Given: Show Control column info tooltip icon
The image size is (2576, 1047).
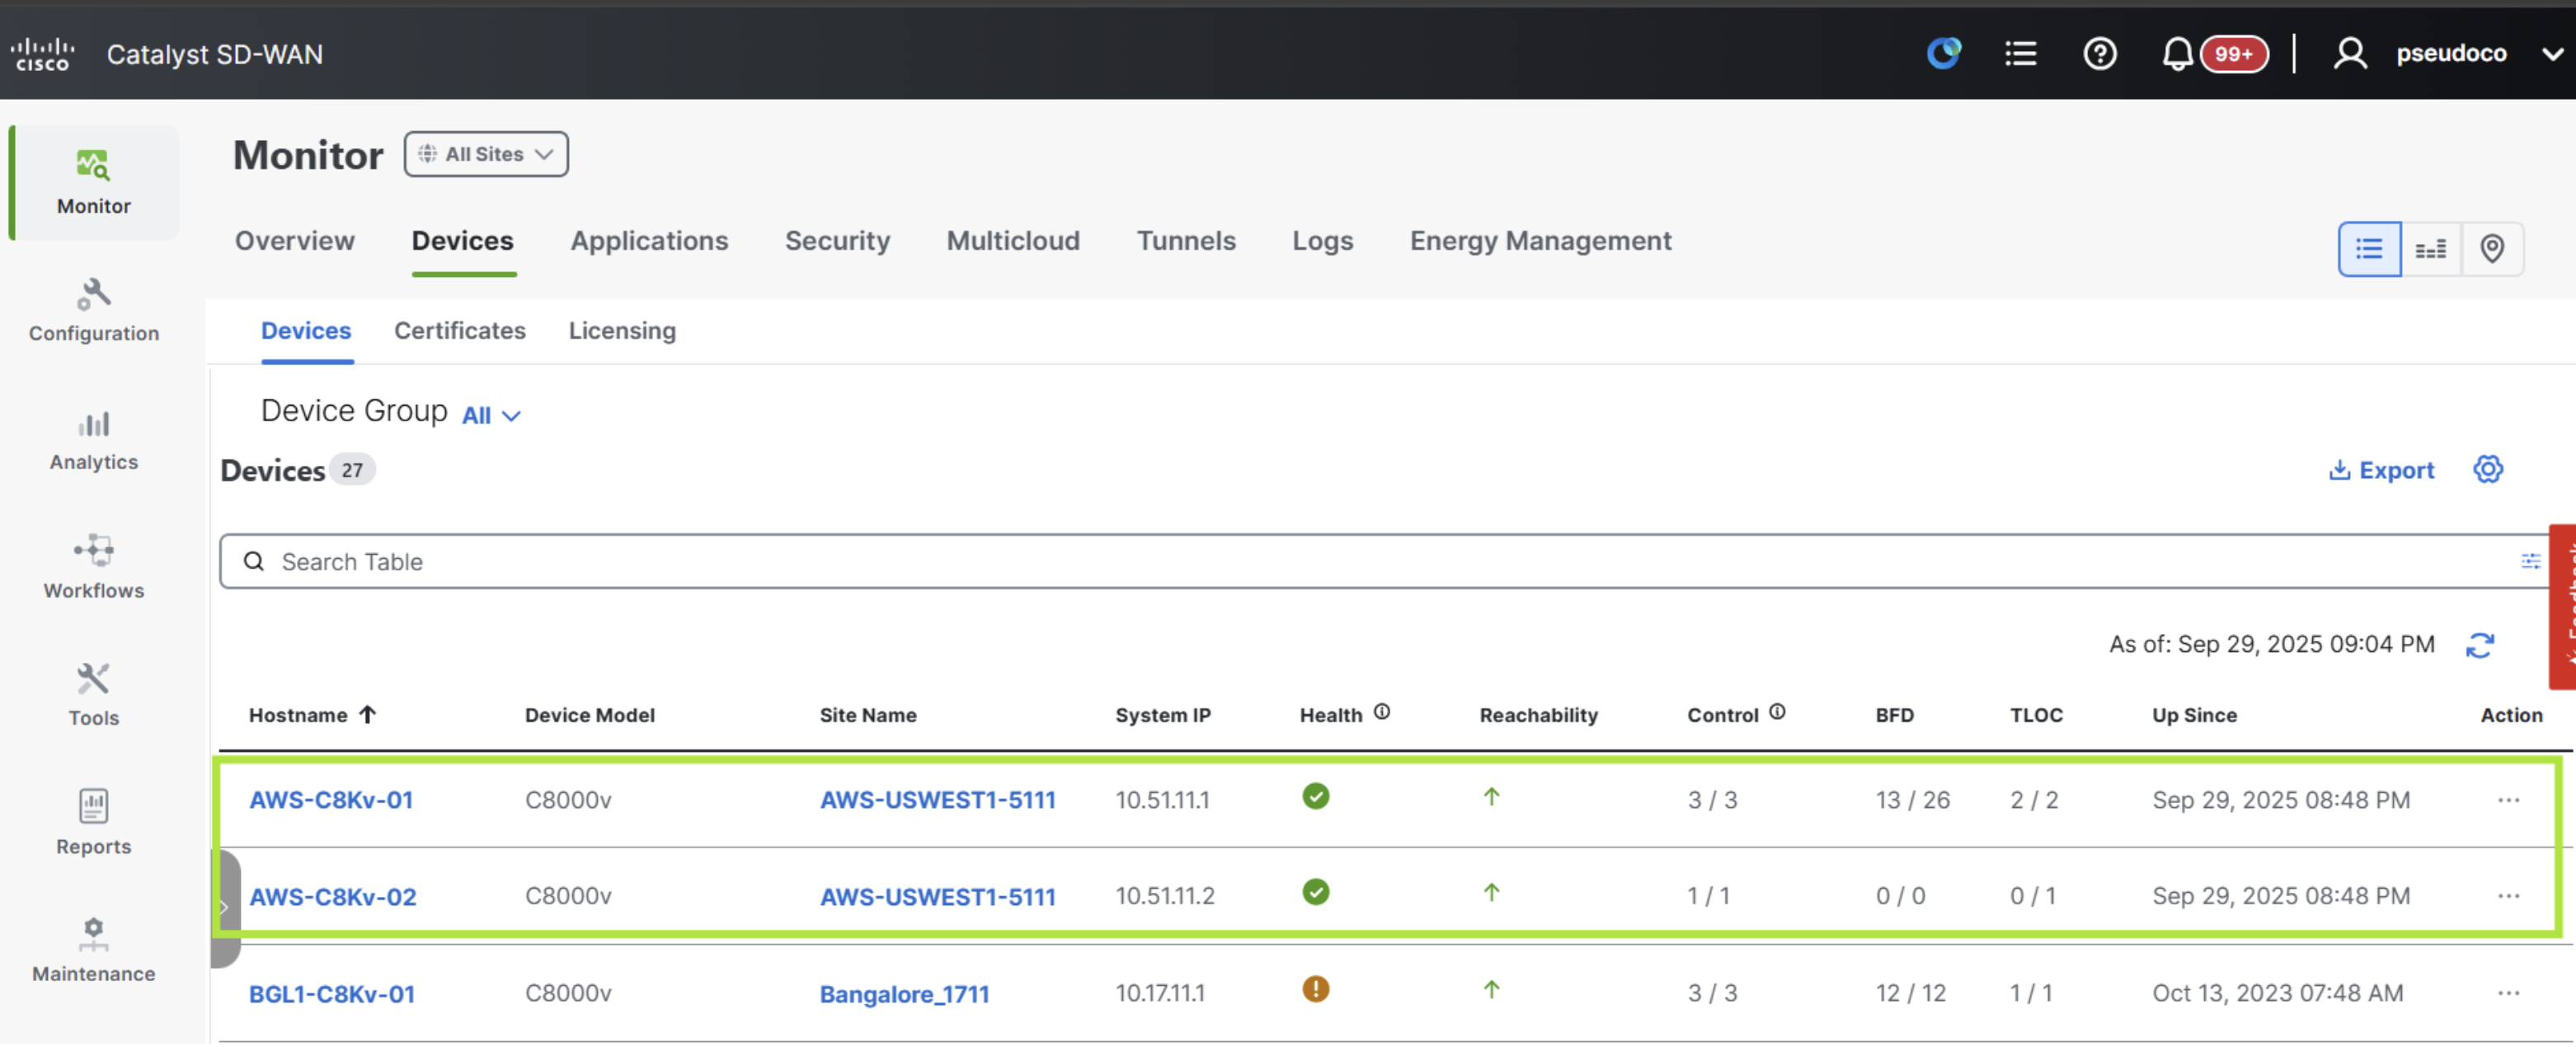Looking at the screenshot, I should (1776, 713).
